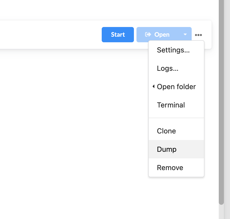Click the blue Start button

[x=118, y=35]
